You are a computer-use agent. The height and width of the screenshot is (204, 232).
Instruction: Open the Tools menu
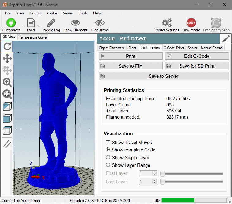coord(83,13)
